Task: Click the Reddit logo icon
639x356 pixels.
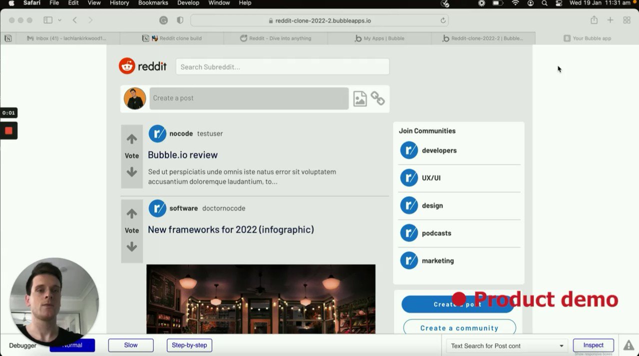Action: (x=127, y=66)
